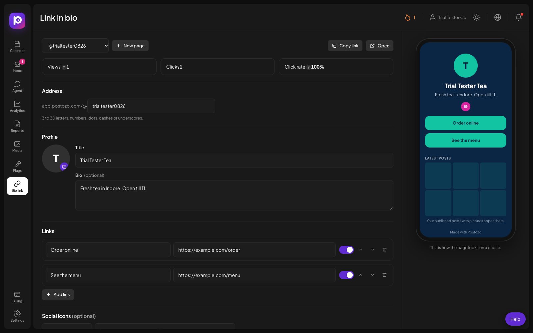The width and height of the screenshot is (533, 333).
Task: Open notifications bell
Action: 519,17
